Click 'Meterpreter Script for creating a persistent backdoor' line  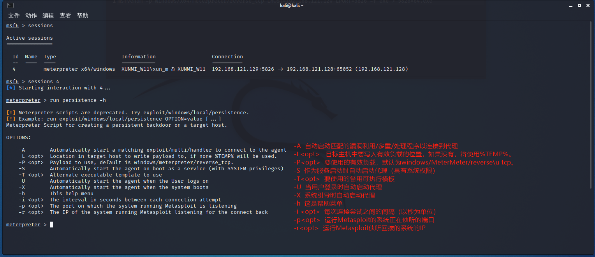click(117, 125)
